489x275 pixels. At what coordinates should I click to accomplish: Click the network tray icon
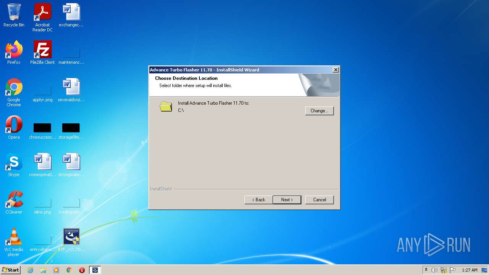tap(444, 270)
